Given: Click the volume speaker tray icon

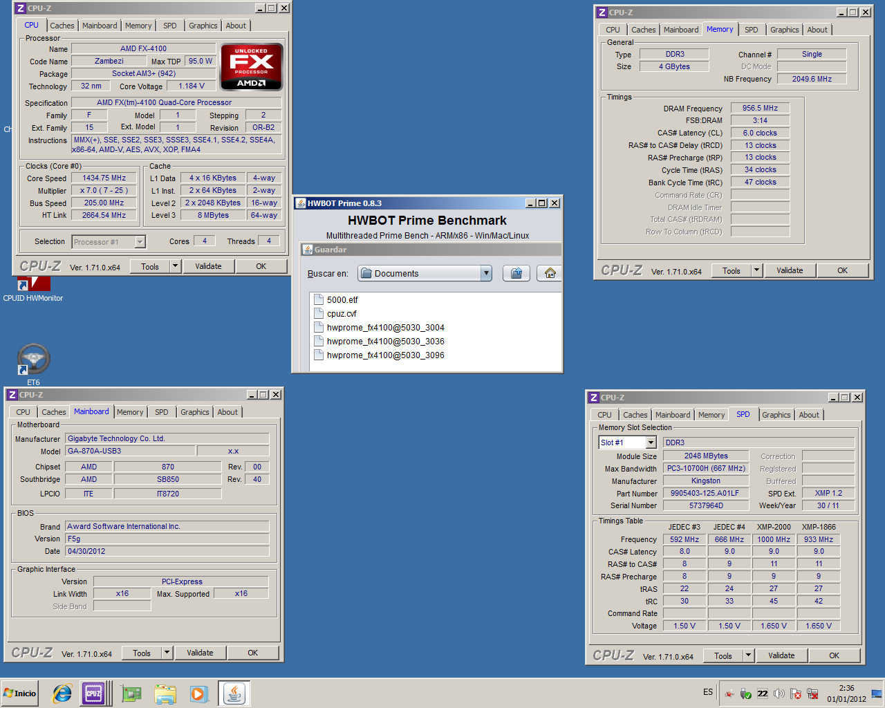Looking at the screenshot, I should 779,693.
